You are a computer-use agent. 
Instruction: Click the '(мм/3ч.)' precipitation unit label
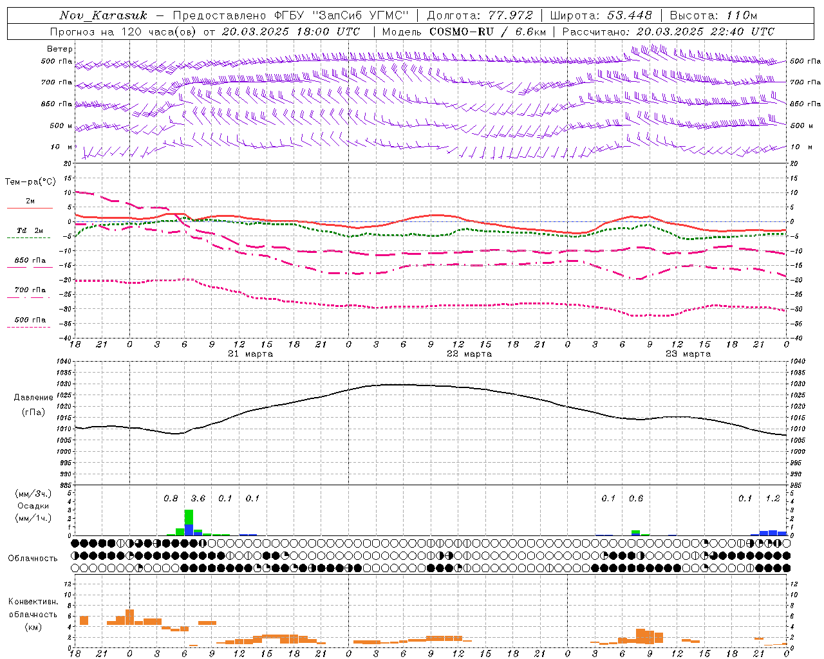[34, 494]
